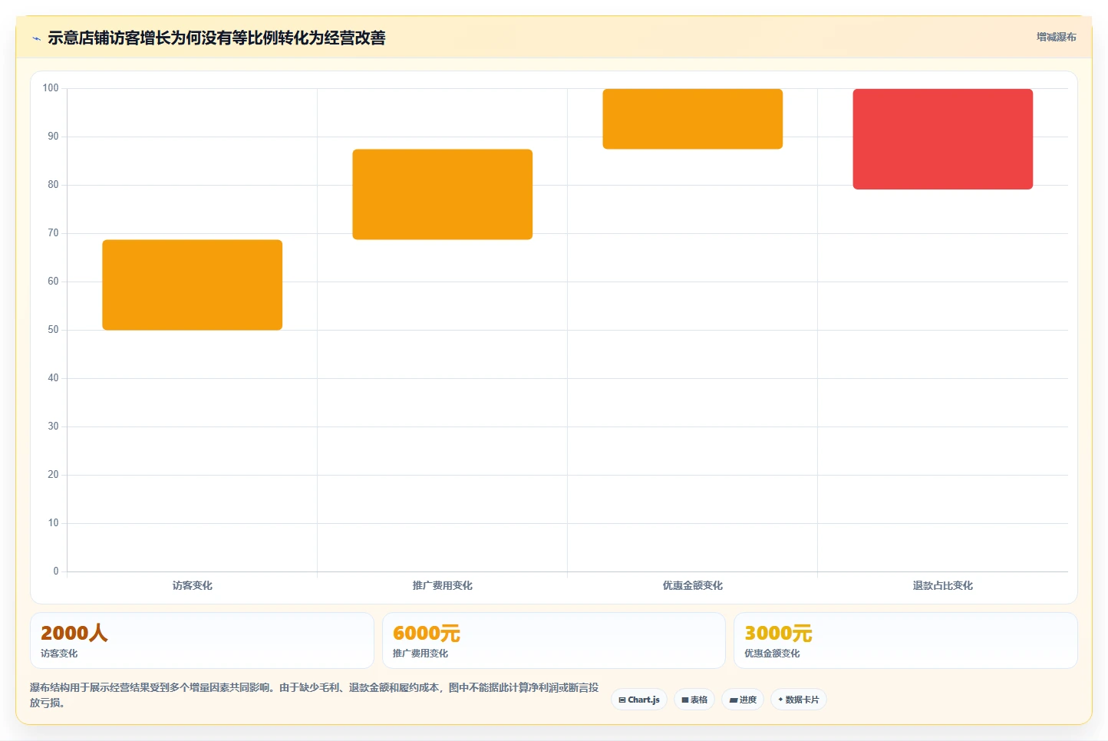The image size is (1108, 741).
Task: Click the 6000元 data card
Action: pyautogui.click(x=554, y=641)
